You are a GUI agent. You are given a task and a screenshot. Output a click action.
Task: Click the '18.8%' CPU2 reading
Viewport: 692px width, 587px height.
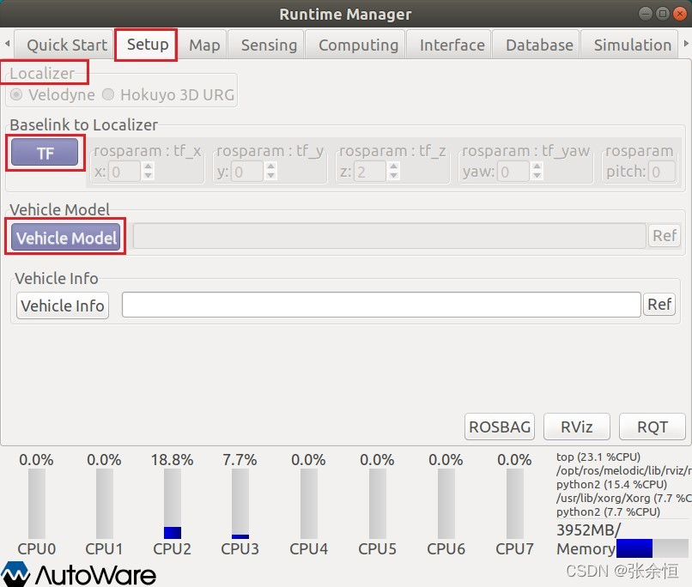[x=172, y=459]
